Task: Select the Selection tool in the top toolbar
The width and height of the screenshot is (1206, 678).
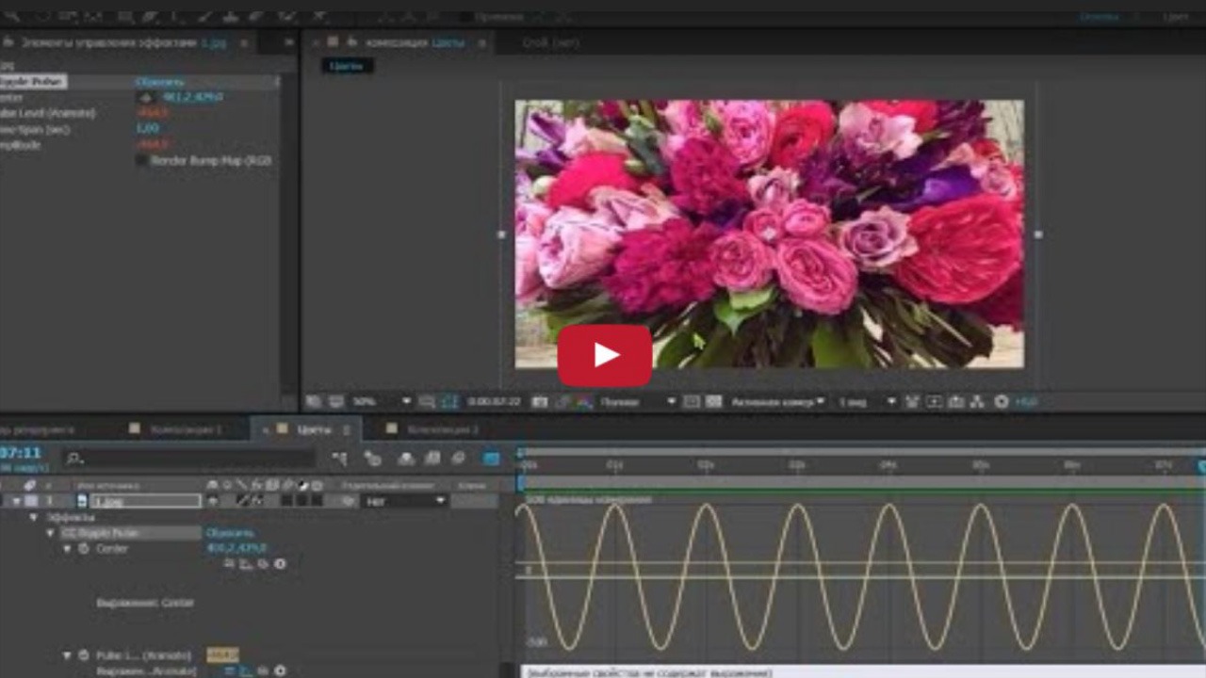Action: [11, 15]
